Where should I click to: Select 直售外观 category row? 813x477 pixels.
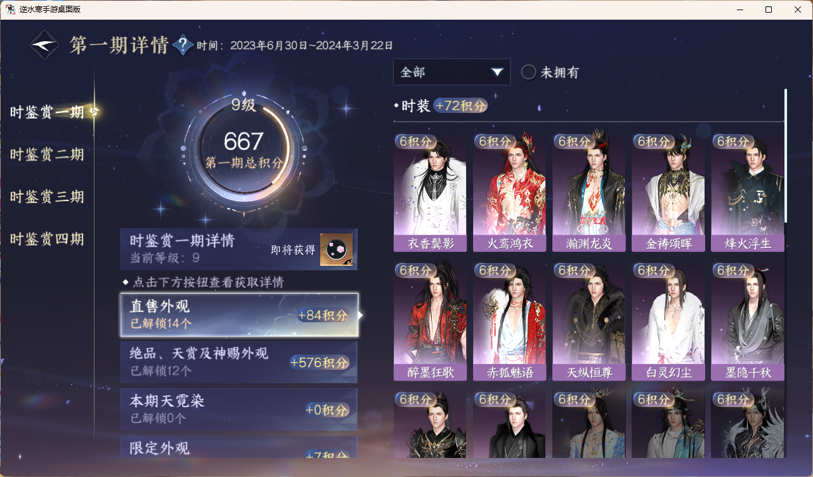pyautogui.click(x=239, y=315)
